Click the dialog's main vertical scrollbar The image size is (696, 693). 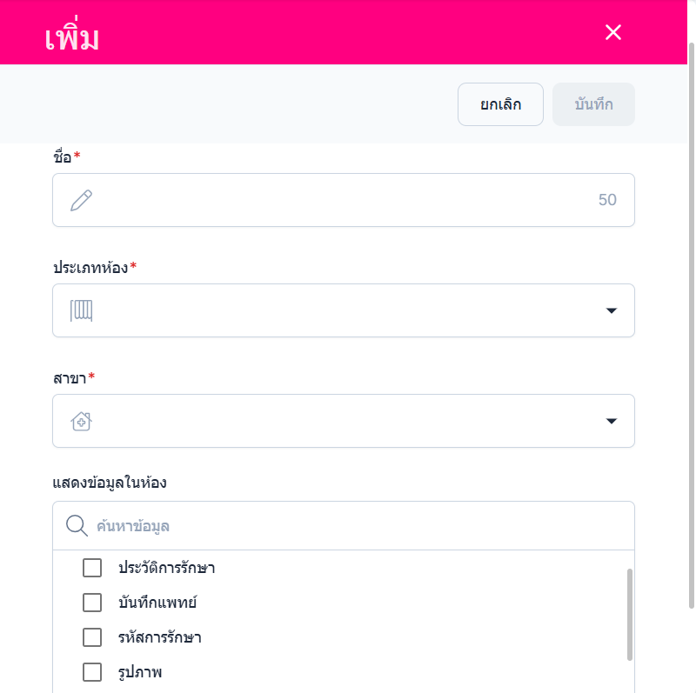click(691, 322)
